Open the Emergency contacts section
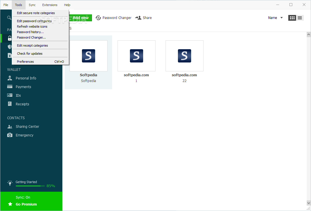 [24, 135]
